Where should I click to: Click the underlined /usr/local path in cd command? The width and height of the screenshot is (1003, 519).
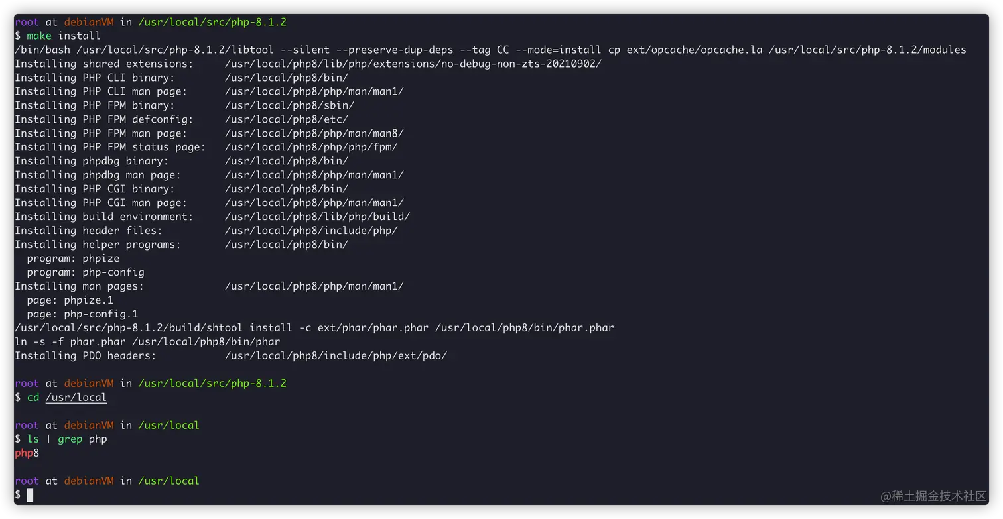coord(76,398)
